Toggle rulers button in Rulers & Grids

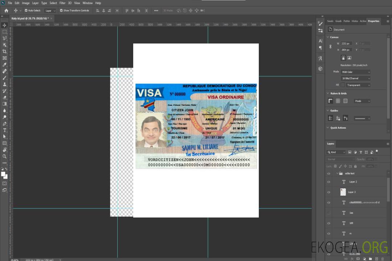click(x=330, y=101)
